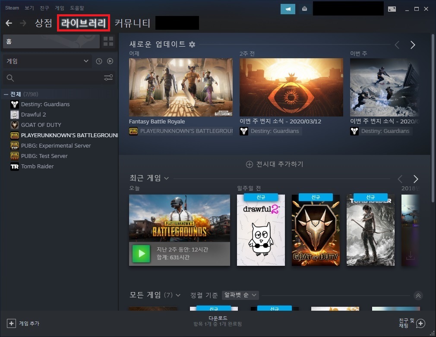Screen dimensions: 436x337
Task: Click Destiny icon under 2020/03/12 news
Action: click(x=244, y=131)
